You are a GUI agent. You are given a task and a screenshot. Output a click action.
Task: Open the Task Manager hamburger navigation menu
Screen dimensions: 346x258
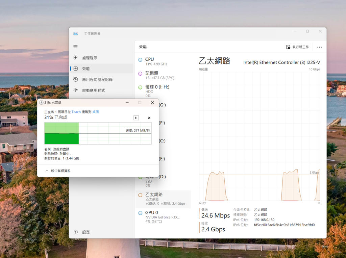point(75,47)
